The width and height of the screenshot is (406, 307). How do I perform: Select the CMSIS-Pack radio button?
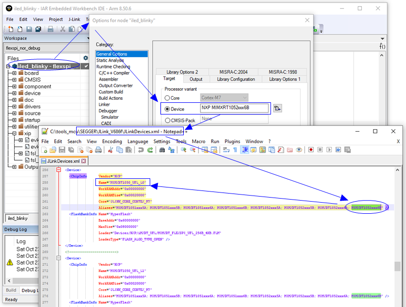click(x=168, y=120)
